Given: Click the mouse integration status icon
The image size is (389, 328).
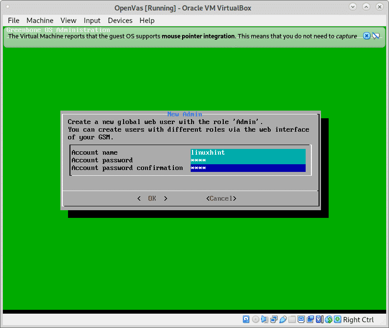Looking at the screenshot, I should (x=329, y=319).
